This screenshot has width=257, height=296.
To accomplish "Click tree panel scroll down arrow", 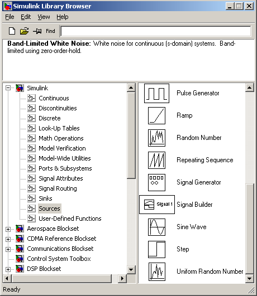I will (131, 270).
